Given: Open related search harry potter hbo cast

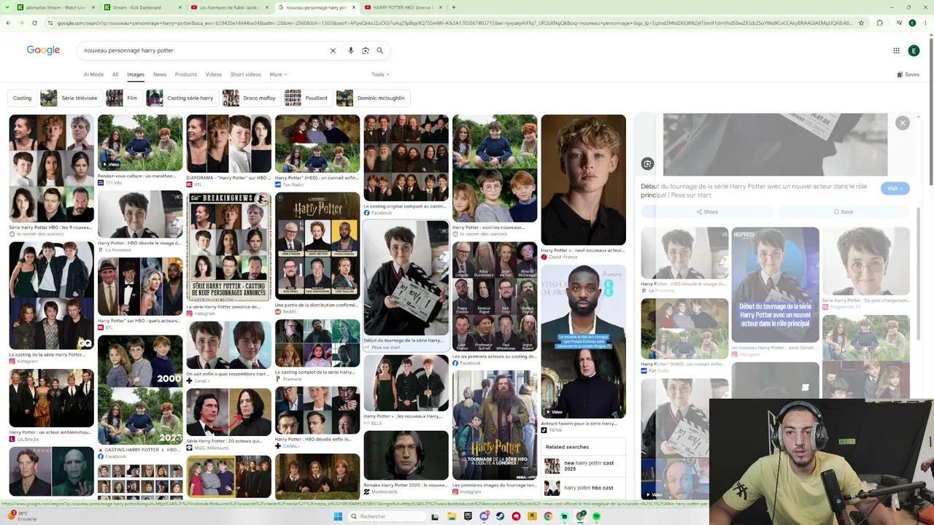Looking at the screenshot, I should pyautogui.click(x=584, y=488).
